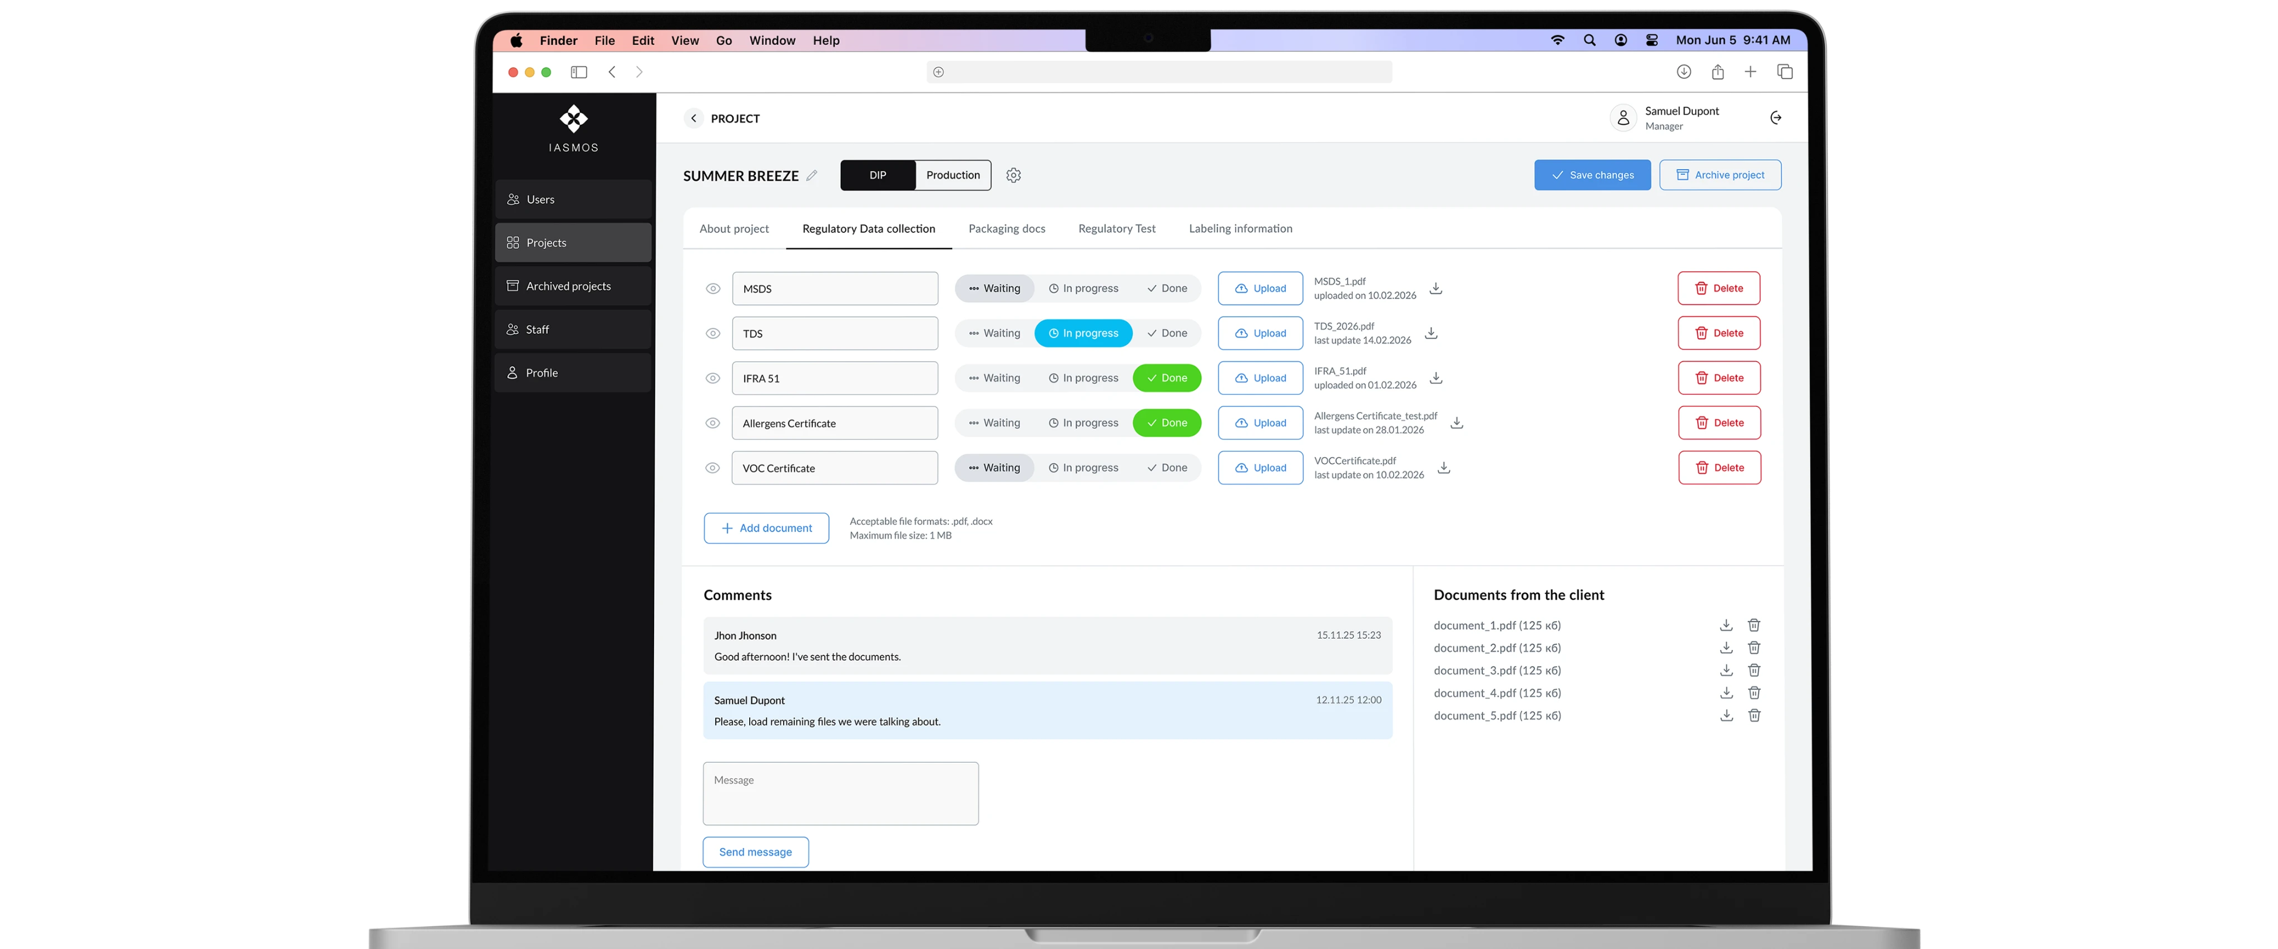
Task: Click the project settings gear icon
Action: (1013, 175)
